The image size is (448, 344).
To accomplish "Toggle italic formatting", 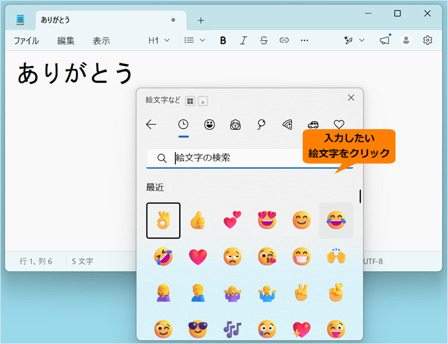I will [x=243, y=40].
